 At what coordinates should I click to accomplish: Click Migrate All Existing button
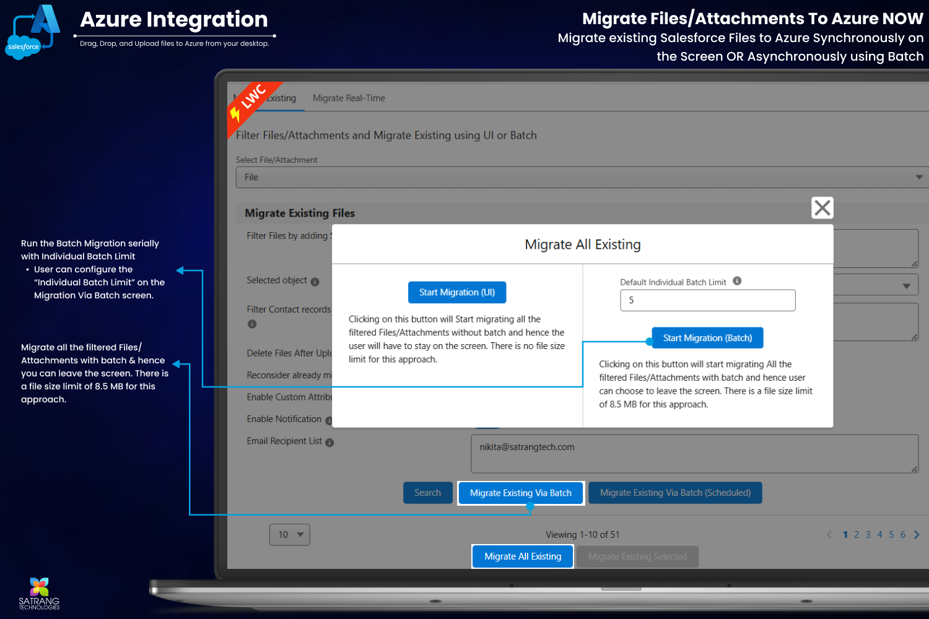523,556
